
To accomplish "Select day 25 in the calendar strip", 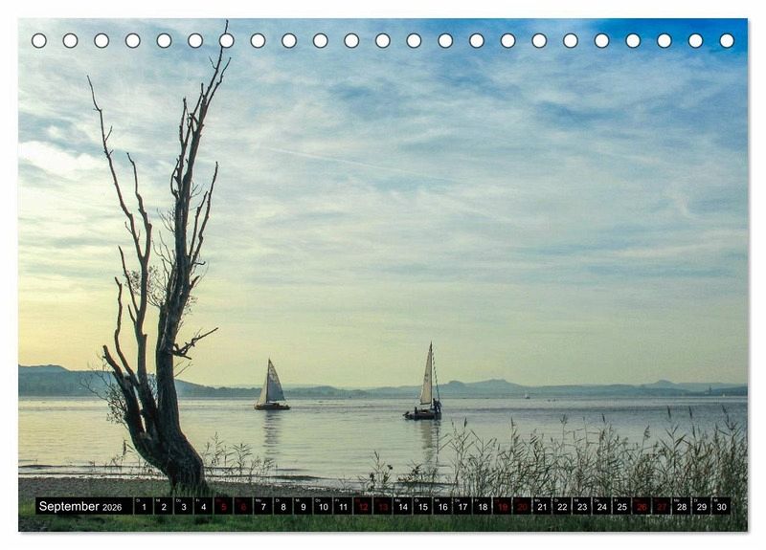I will pyautogui.click(x=621, y=507).
